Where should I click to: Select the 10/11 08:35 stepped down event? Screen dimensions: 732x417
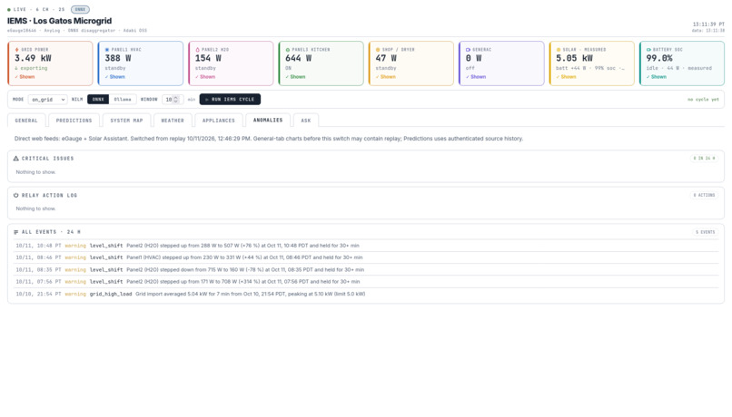click(366, 270)
